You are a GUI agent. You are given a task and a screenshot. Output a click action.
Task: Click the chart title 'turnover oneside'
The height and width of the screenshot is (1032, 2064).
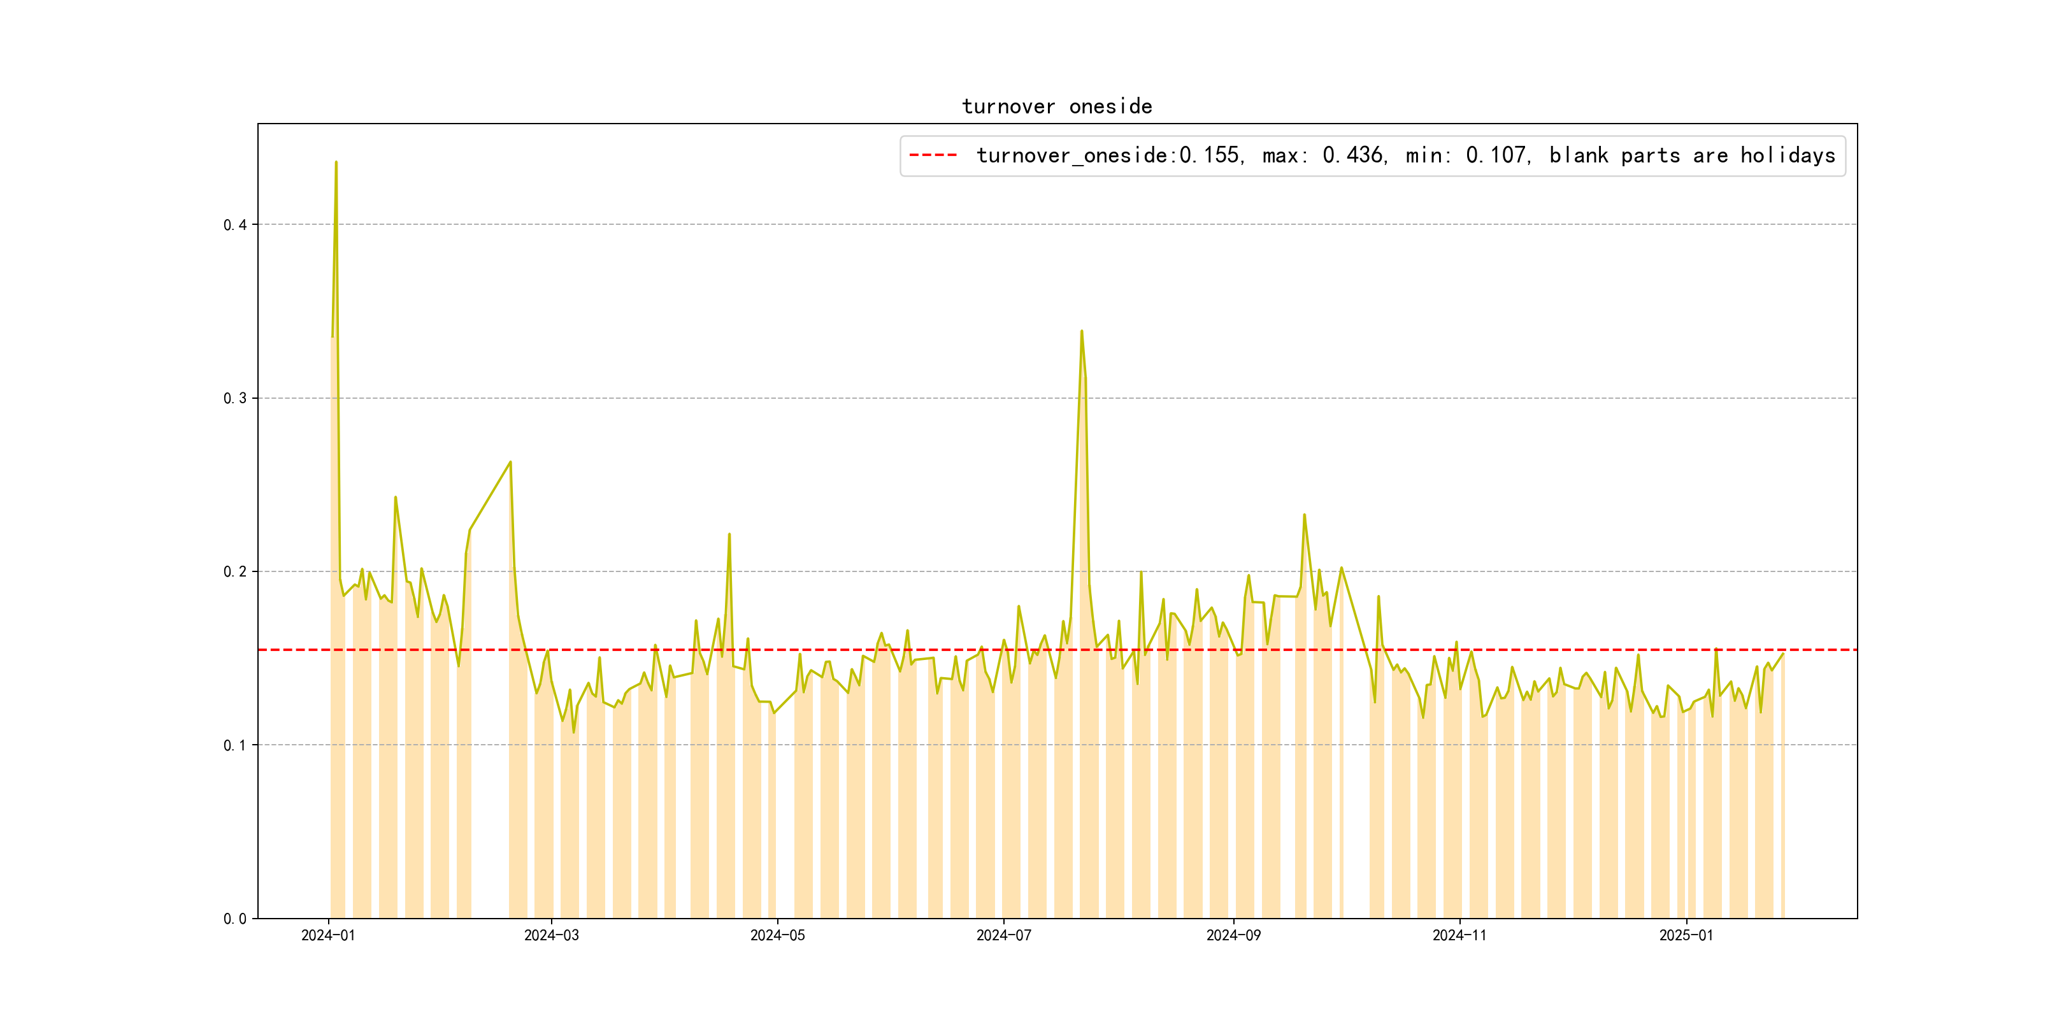coord(1057,106)
